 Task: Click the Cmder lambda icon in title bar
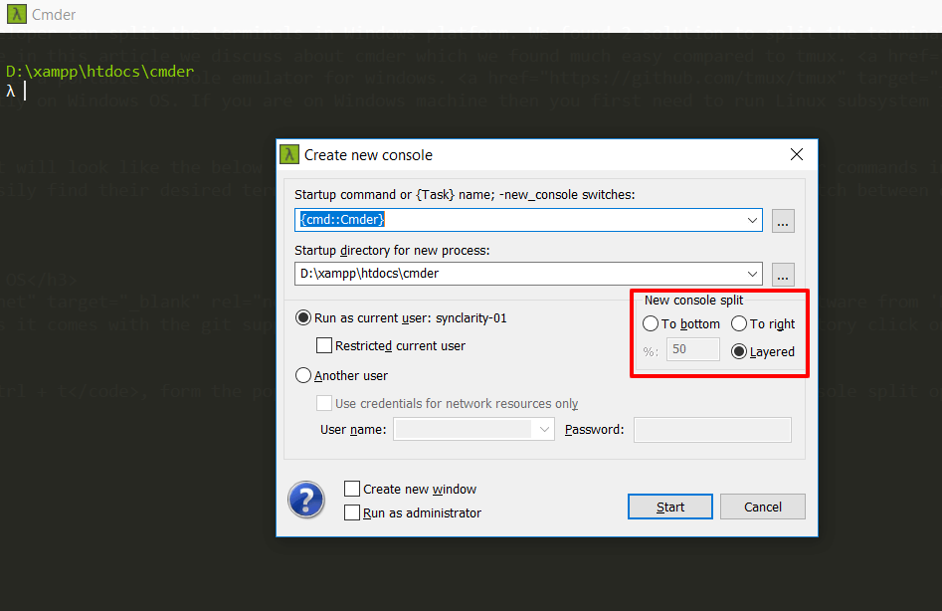point(16,14)
